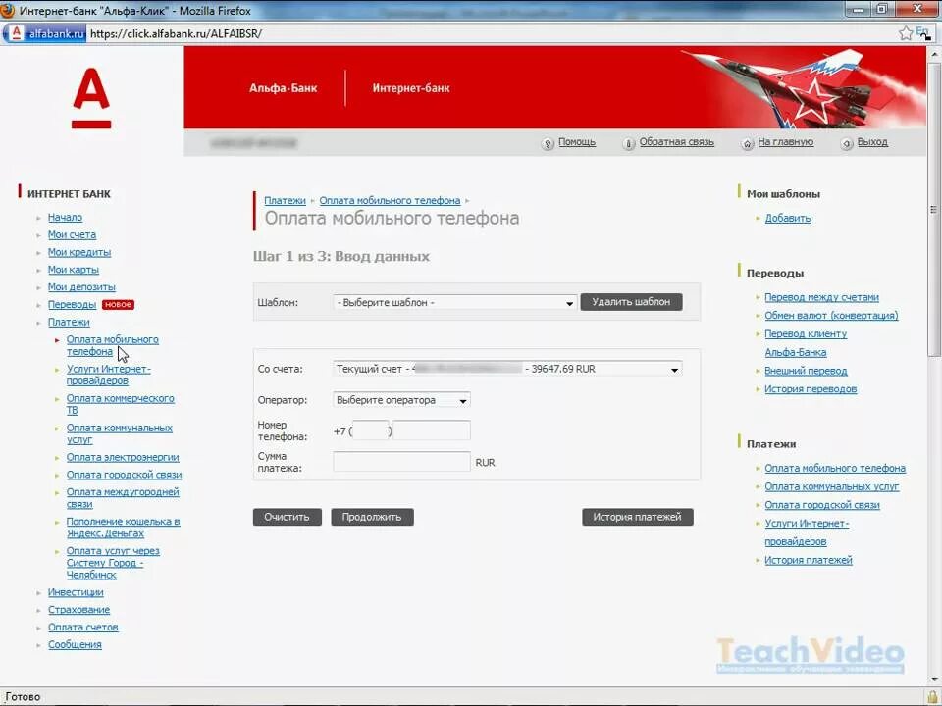Click the Помощь link in the top bar

(x=577, y=142)
